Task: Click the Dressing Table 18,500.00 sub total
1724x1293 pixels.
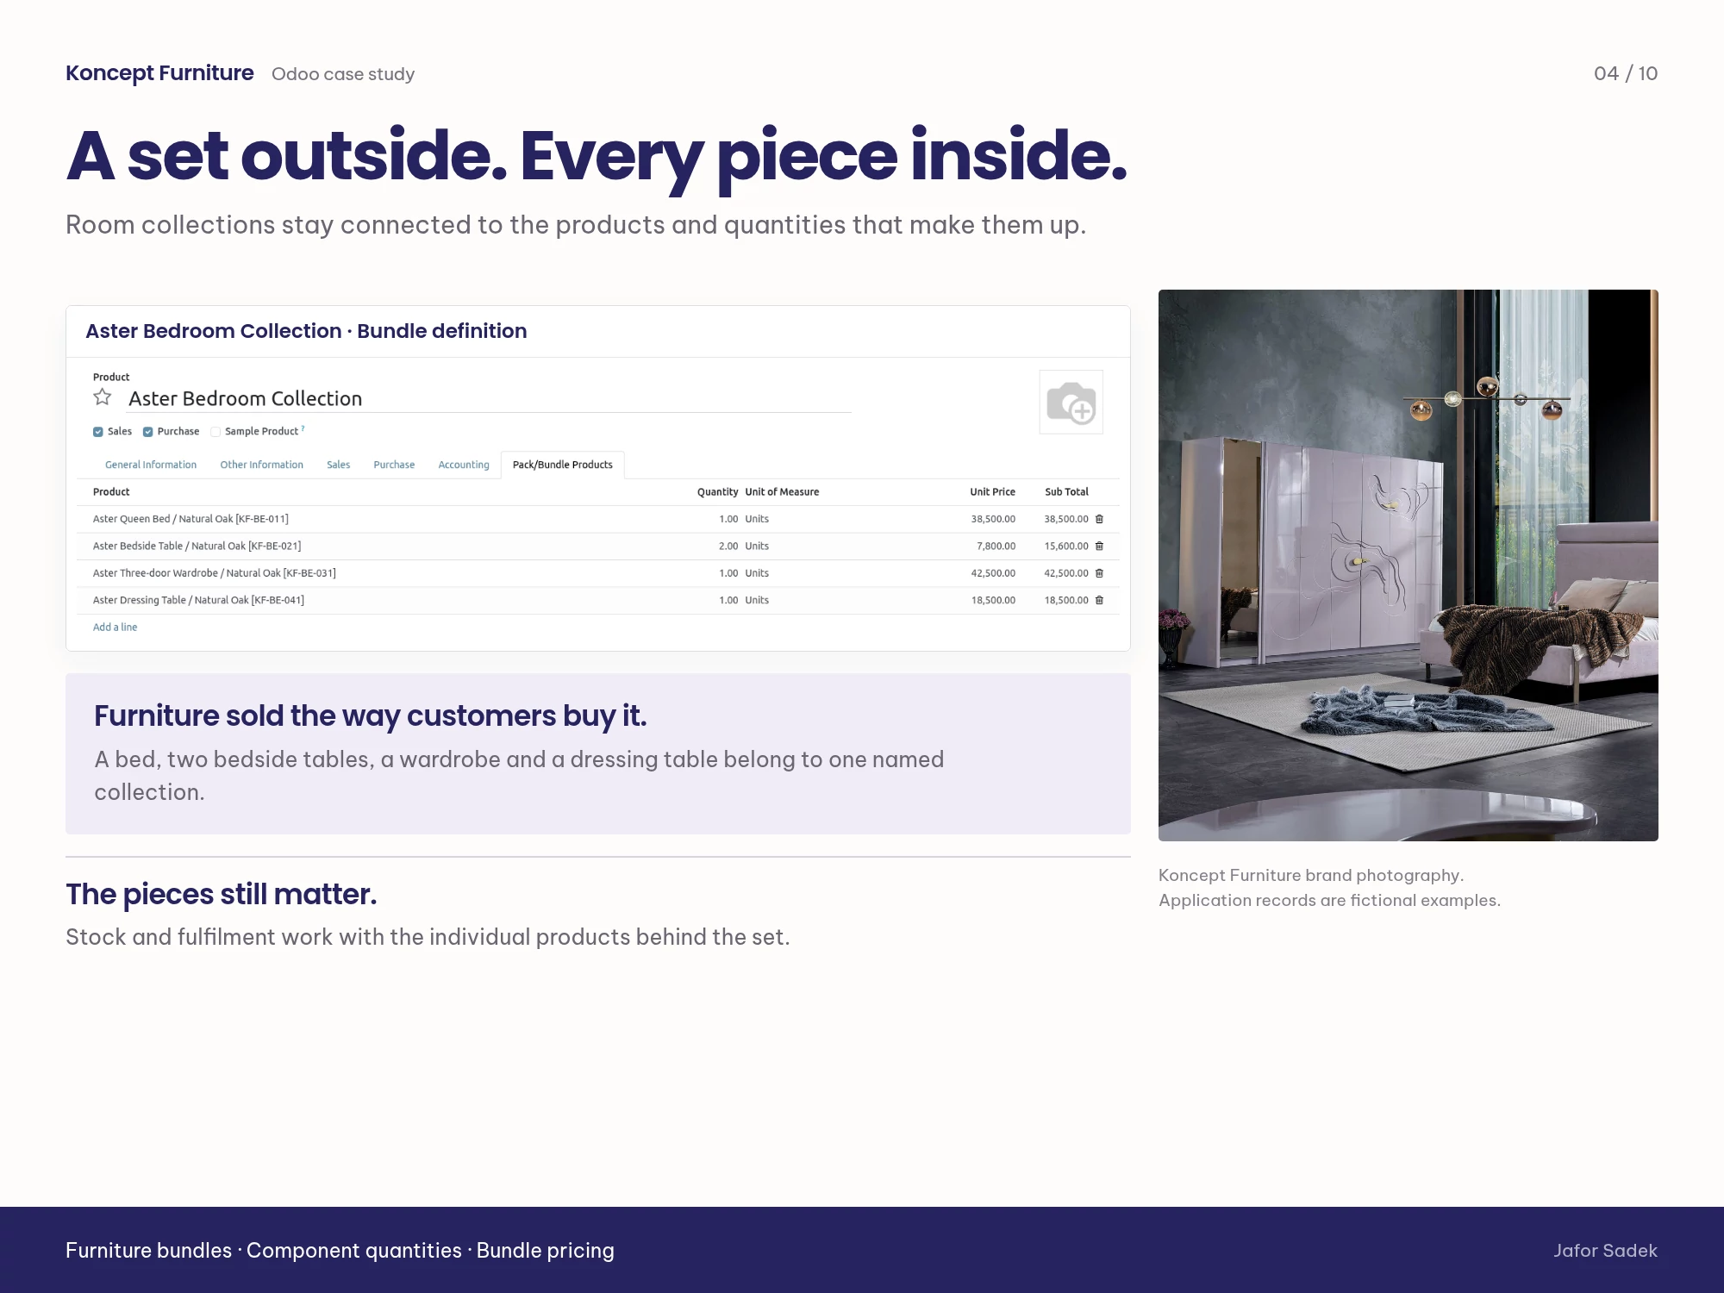Action: (1066, 600)
